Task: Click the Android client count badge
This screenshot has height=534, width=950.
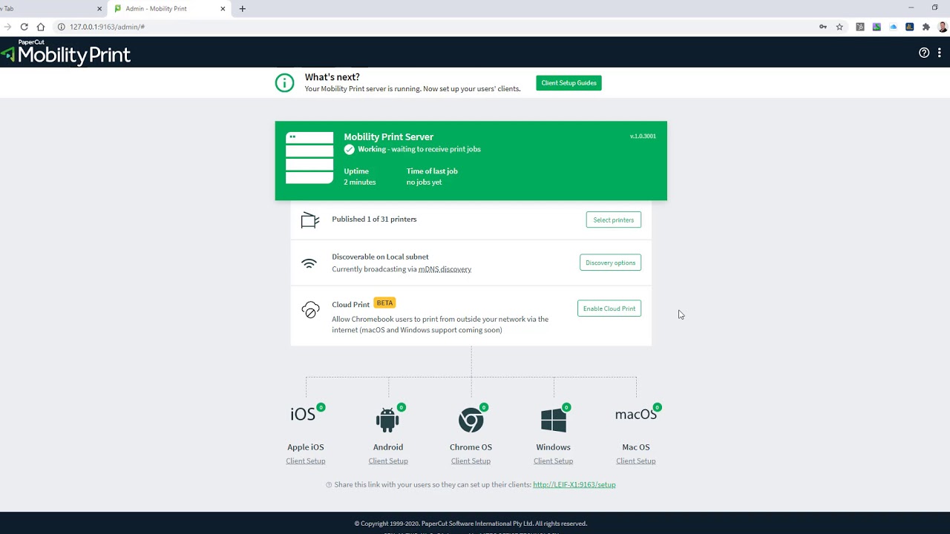Action: tap(402, 407)
